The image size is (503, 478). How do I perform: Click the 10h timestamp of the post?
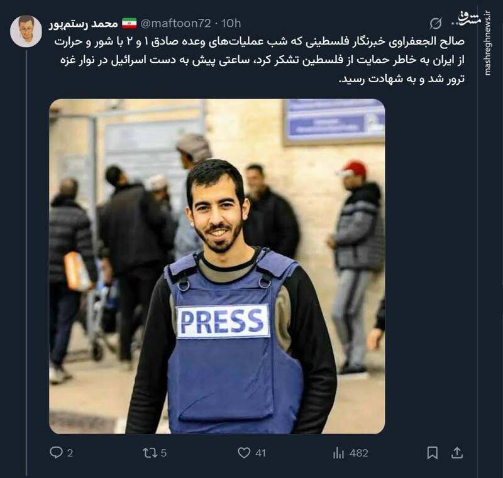pos(231,23)
